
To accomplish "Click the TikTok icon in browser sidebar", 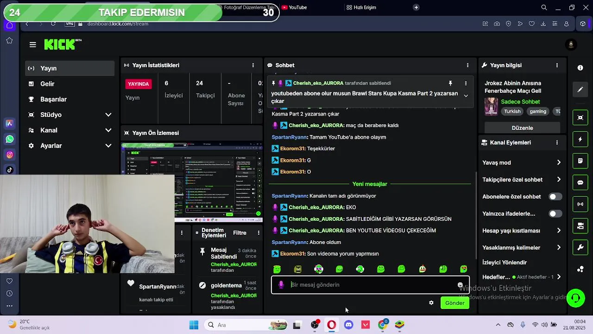I will [x=9, y=170].
